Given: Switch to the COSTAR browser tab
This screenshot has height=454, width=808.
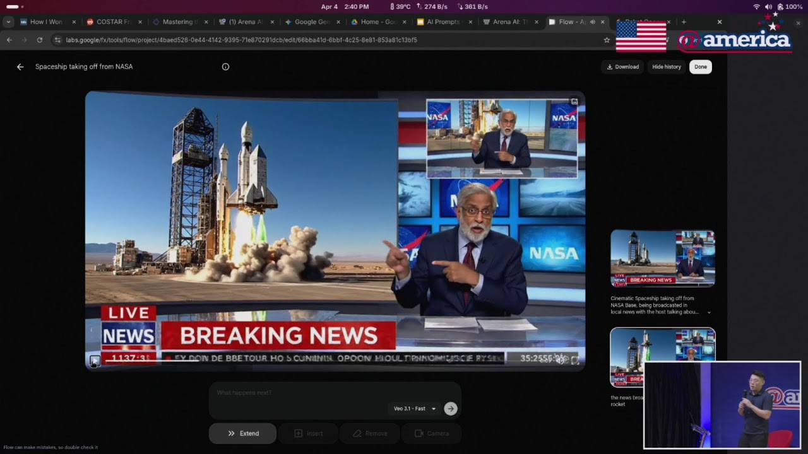Looking at the screenshot, I should (113, 21).
